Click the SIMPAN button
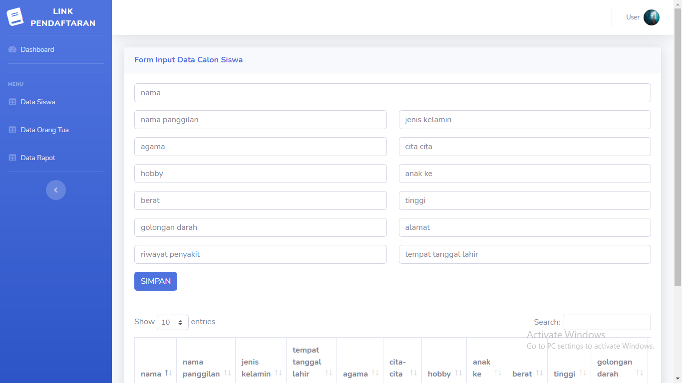682x383 pixels. click(x=156, y=281)
